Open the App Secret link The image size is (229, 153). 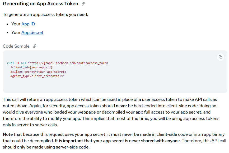tap(32, 33)
